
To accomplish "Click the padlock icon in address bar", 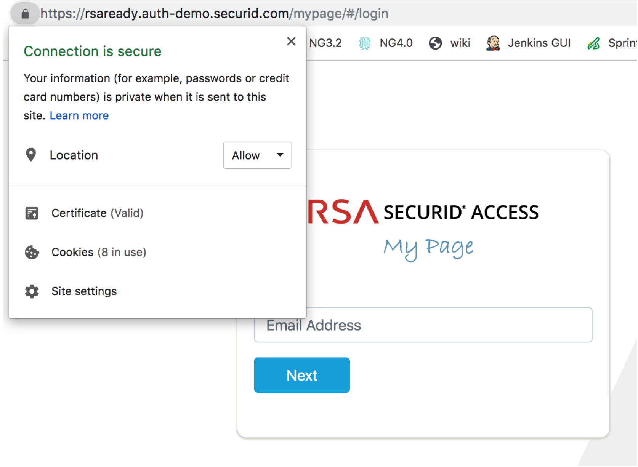I will click(25, 14).
